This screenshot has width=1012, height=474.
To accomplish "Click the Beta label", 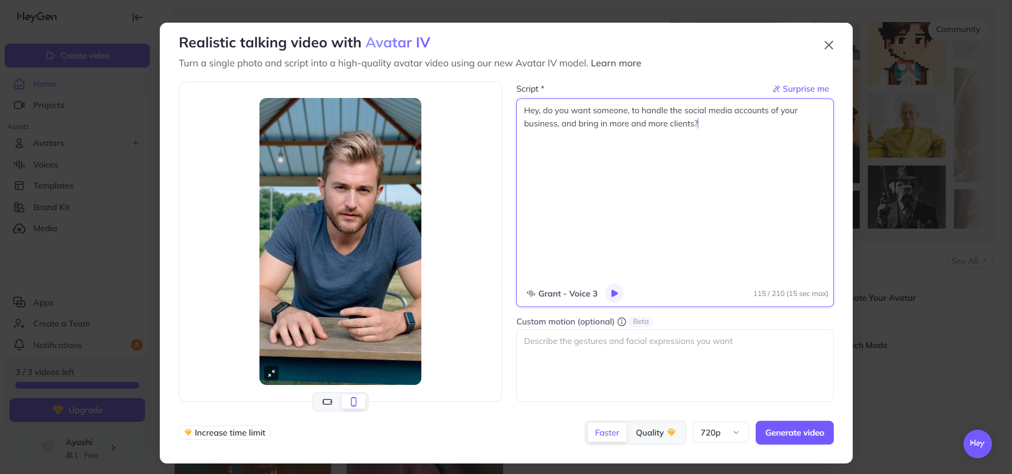I will tap(641, 322).
